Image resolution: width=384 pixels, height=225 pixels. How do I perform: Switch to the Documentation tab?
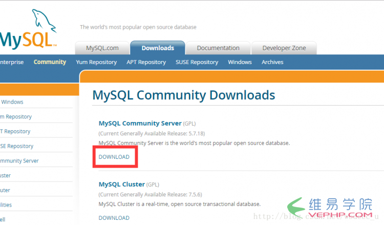coord(218,48)
